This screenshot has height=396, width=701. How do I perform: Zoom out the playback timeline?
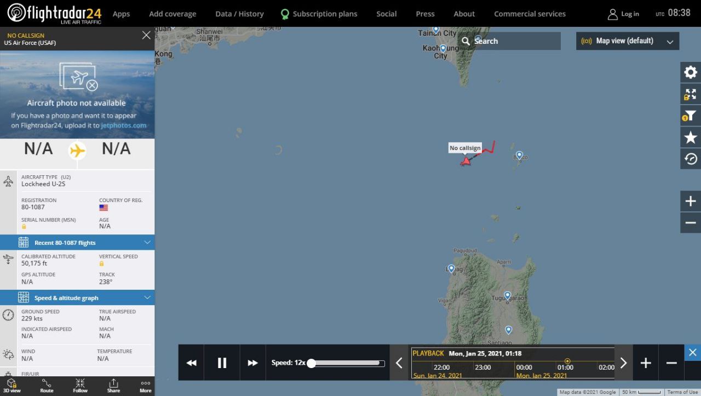pos(671,363)
